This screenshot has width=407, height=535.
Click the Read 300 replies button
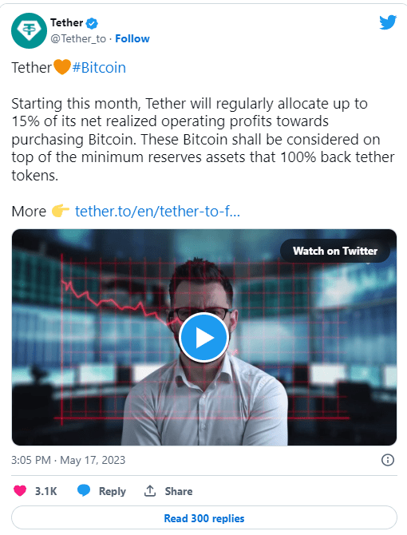(204, 518)
